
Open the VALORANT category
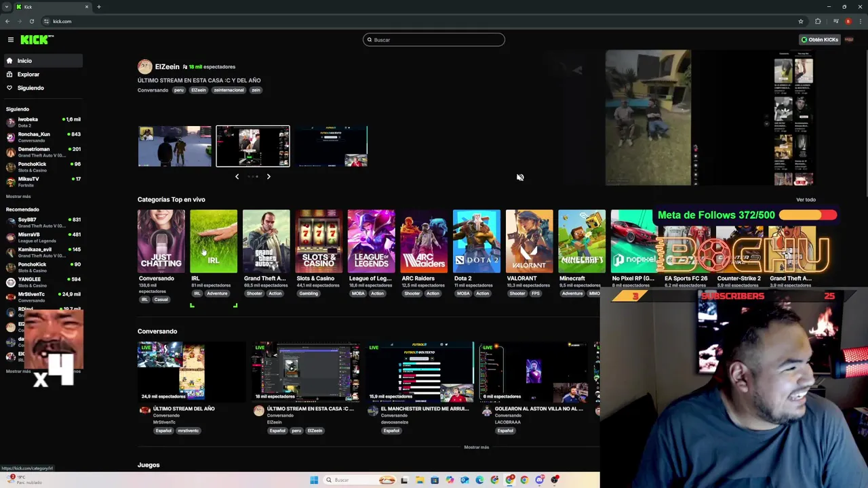click(x=529, y=241)
